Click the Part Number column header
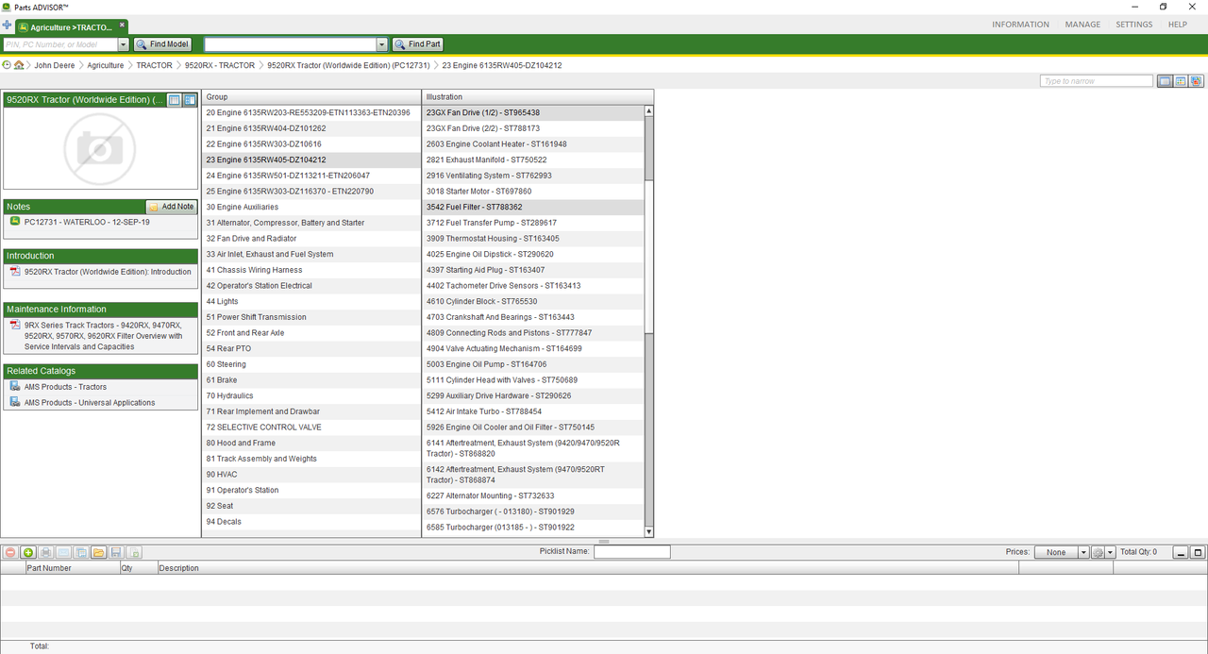 (x=72, y=568)
